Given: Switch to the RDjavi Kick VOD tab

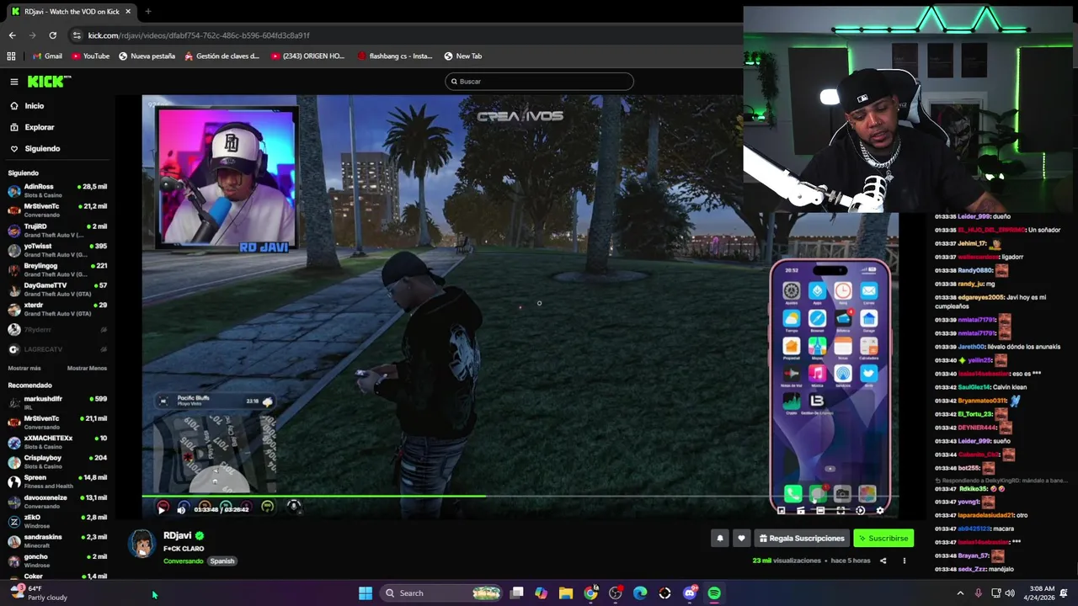Looking at the screenshot, I should tap(72, 12).
